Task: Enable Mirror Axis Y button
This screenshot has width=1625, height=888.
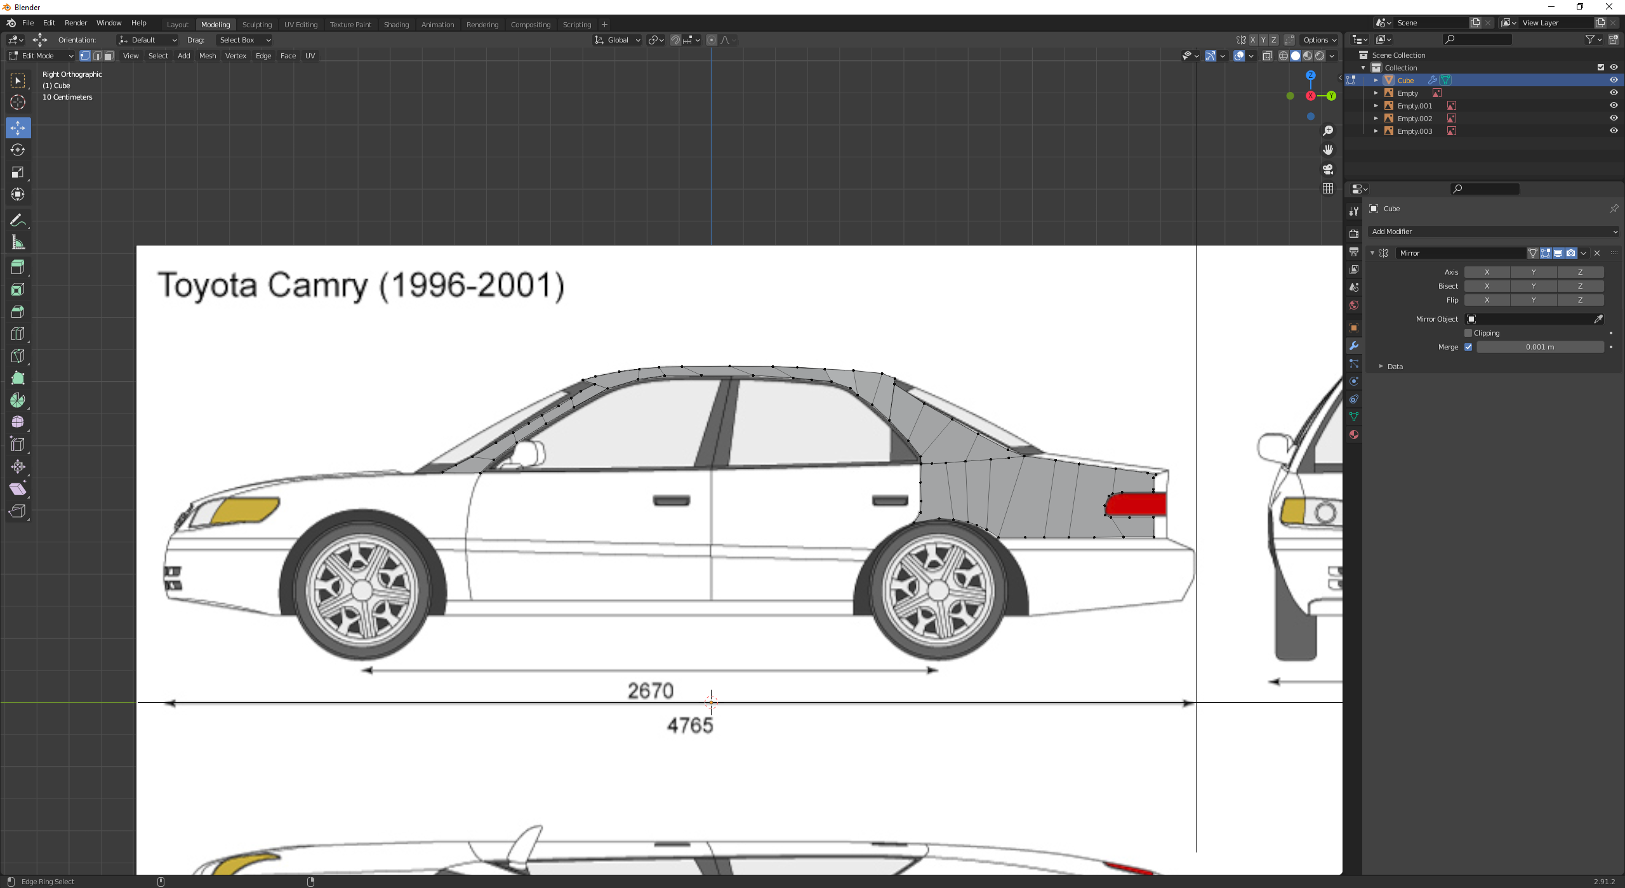Action: [x=1534, y=272]
